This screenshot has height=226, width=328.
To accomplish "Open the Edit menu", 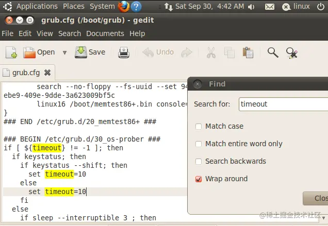I will tap(25, 33).
